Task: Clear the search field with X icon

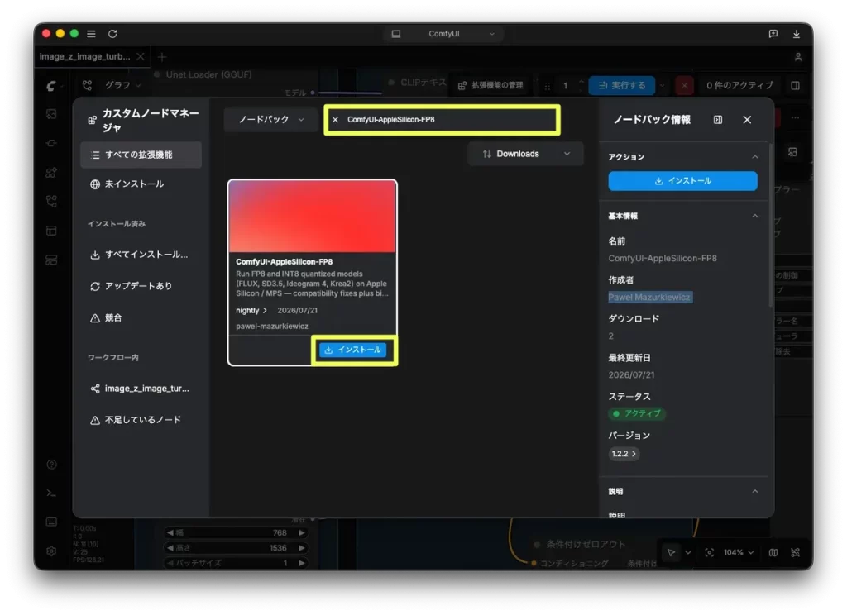Action: [335, 119]
